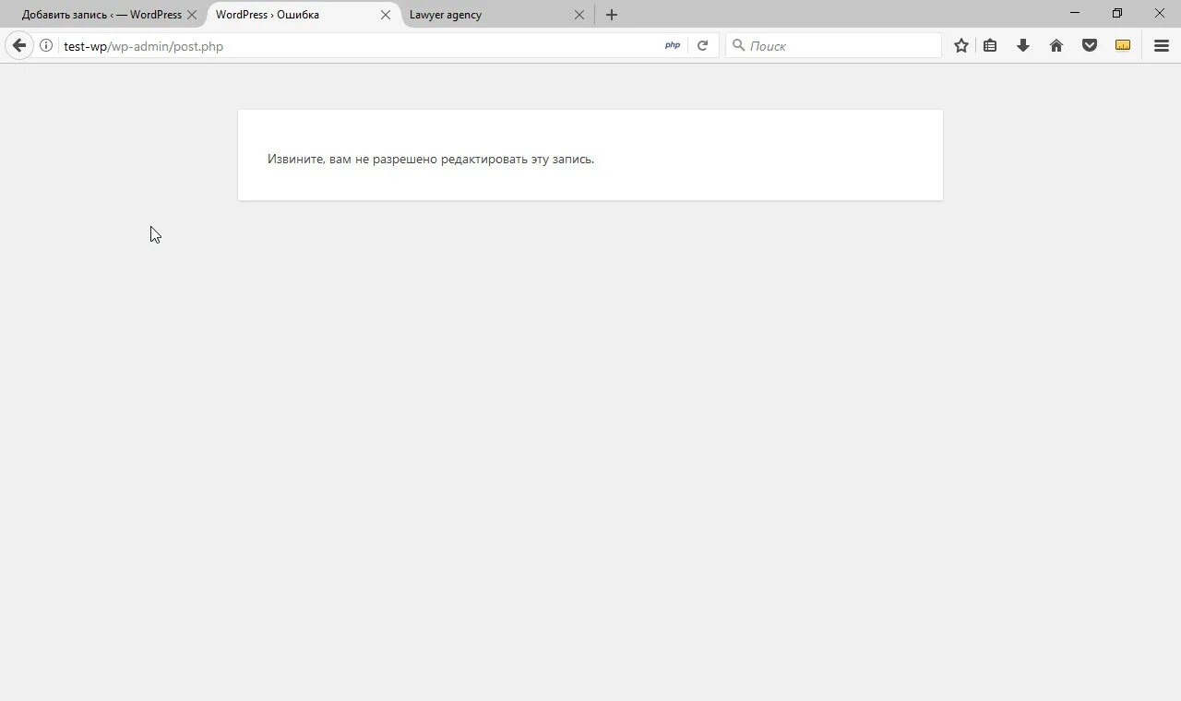Minimize the browser window
The height and width of the screenshot is (701, 1181).
pos(1075,13)
